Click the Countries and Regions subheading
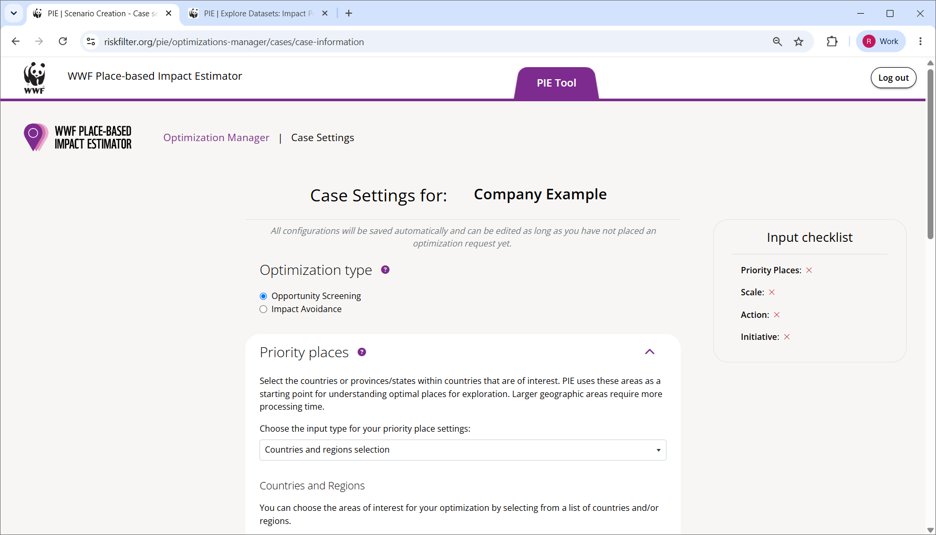The image size is (936, 535). pyautogui.click(x=312, y=486)
